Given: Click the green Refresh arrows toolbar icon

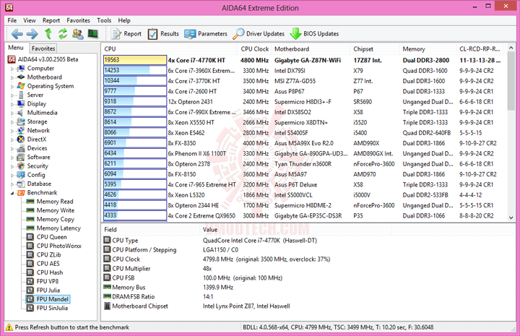Looking at the screenshot, I should 63,34.
